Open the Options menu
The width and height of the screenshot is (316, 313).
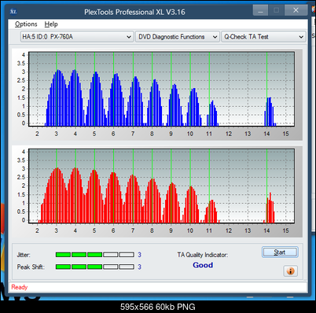click(26, 24)
